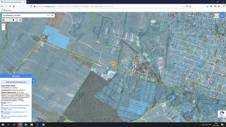
Task: Click the share-link tool icon
Action: (20, 20)
